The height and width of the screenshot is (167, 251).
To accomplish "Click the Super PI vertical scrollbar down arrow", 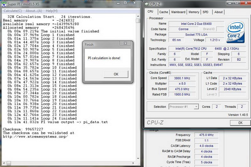I will click(x=138, y=159).
